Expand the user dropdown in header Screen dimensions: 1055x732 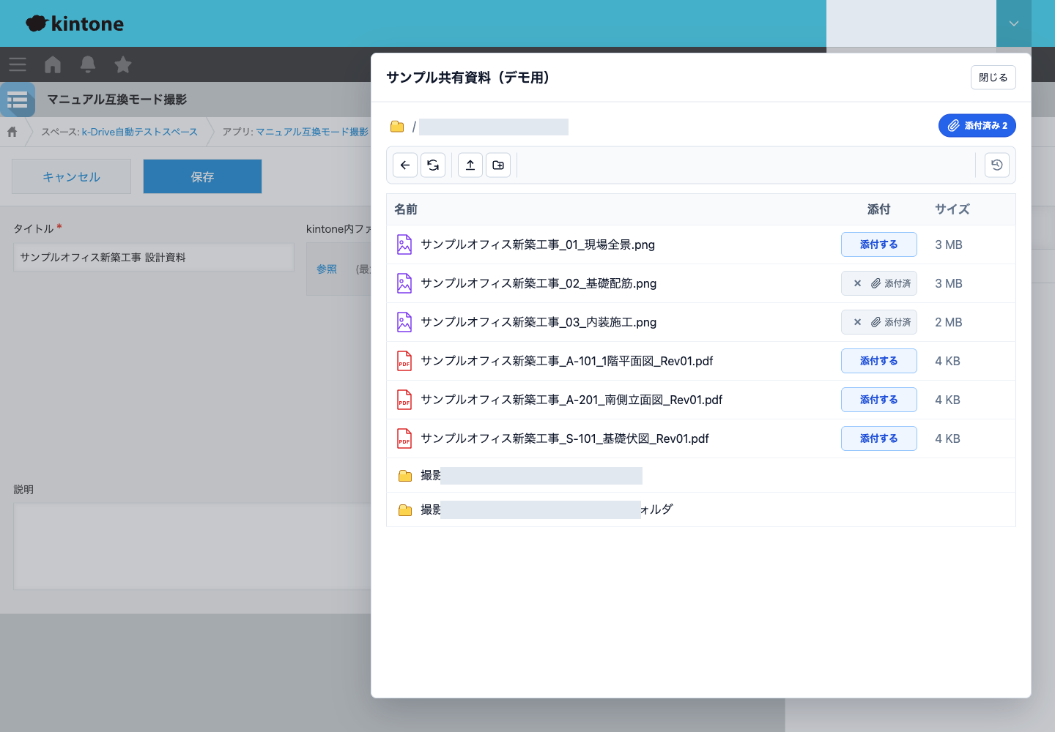click(1014, 23)
